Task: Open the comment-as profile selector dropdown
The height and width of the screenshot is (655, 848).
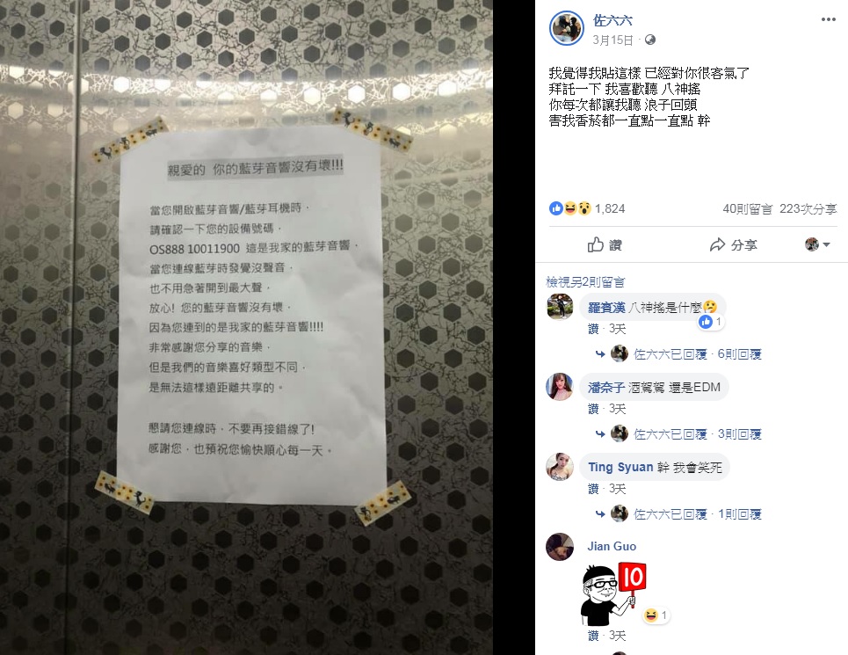Action: point(817,244)
